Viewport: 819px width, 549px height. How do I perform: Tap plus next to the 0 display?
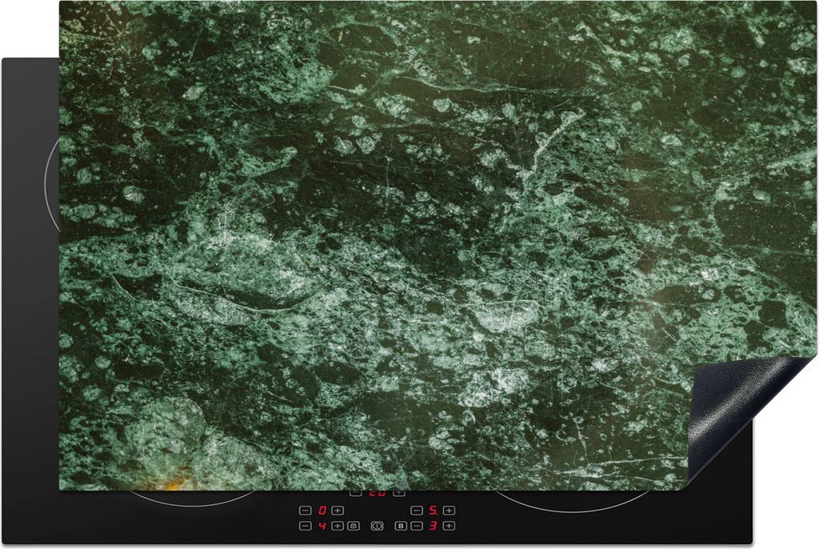[x=338, y=511]
